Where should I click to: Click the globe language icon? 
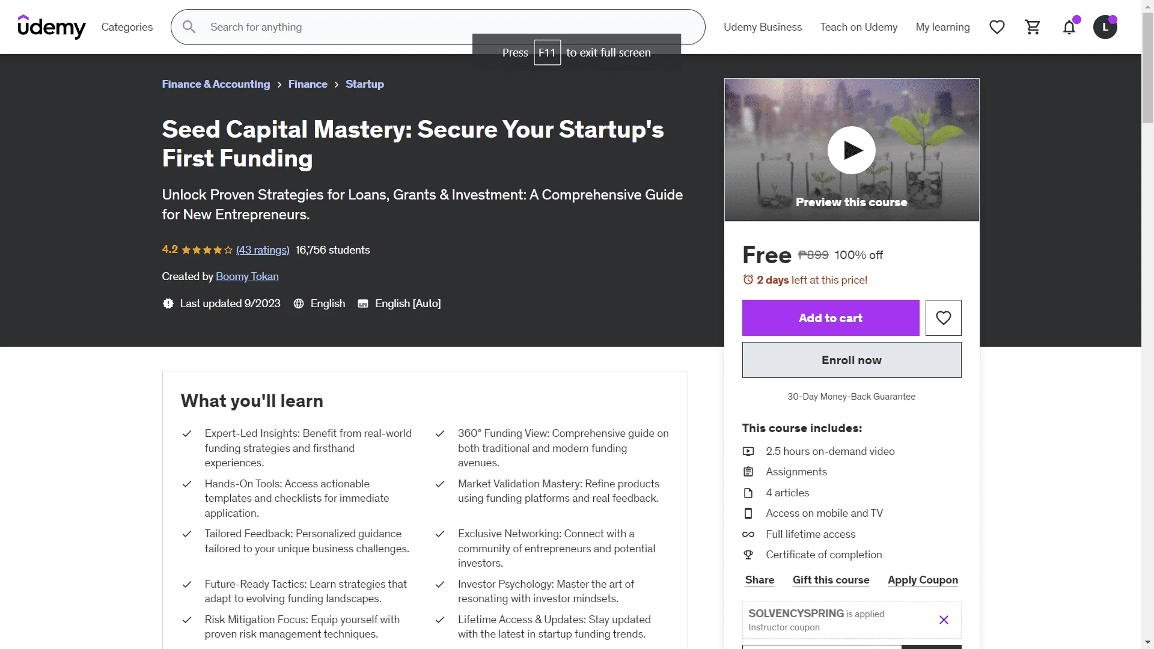point(299,303)
